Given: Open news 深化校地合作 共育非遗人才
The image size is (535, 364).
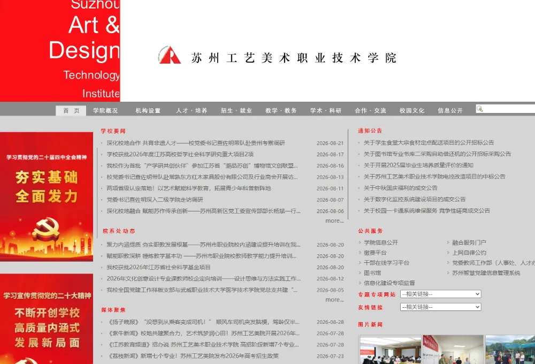Looking at the screenshot, I should coord(195,143).
